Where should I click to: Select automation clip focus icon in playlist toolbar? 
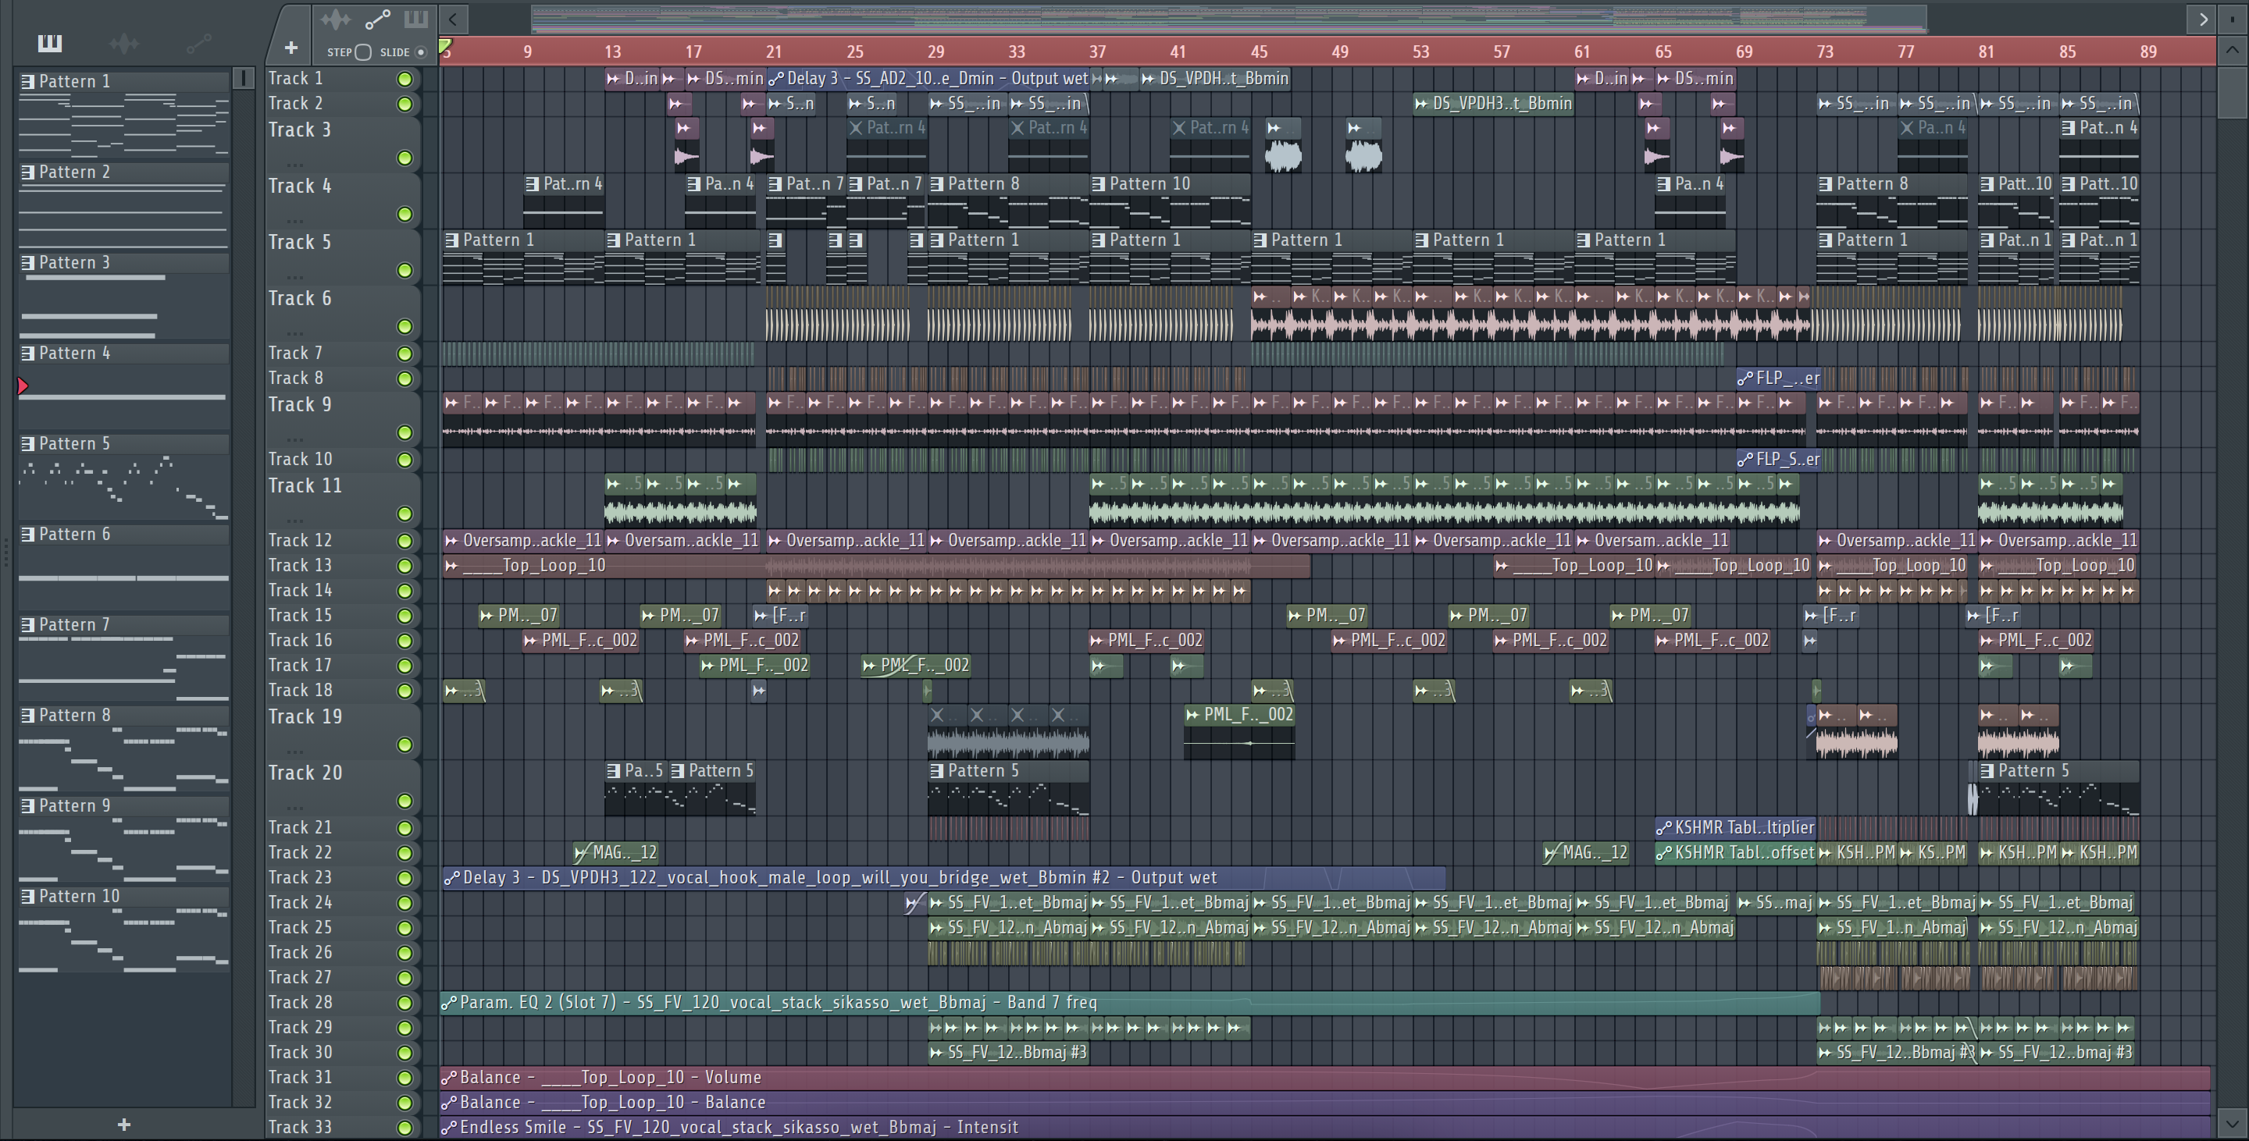coord(377,20)
